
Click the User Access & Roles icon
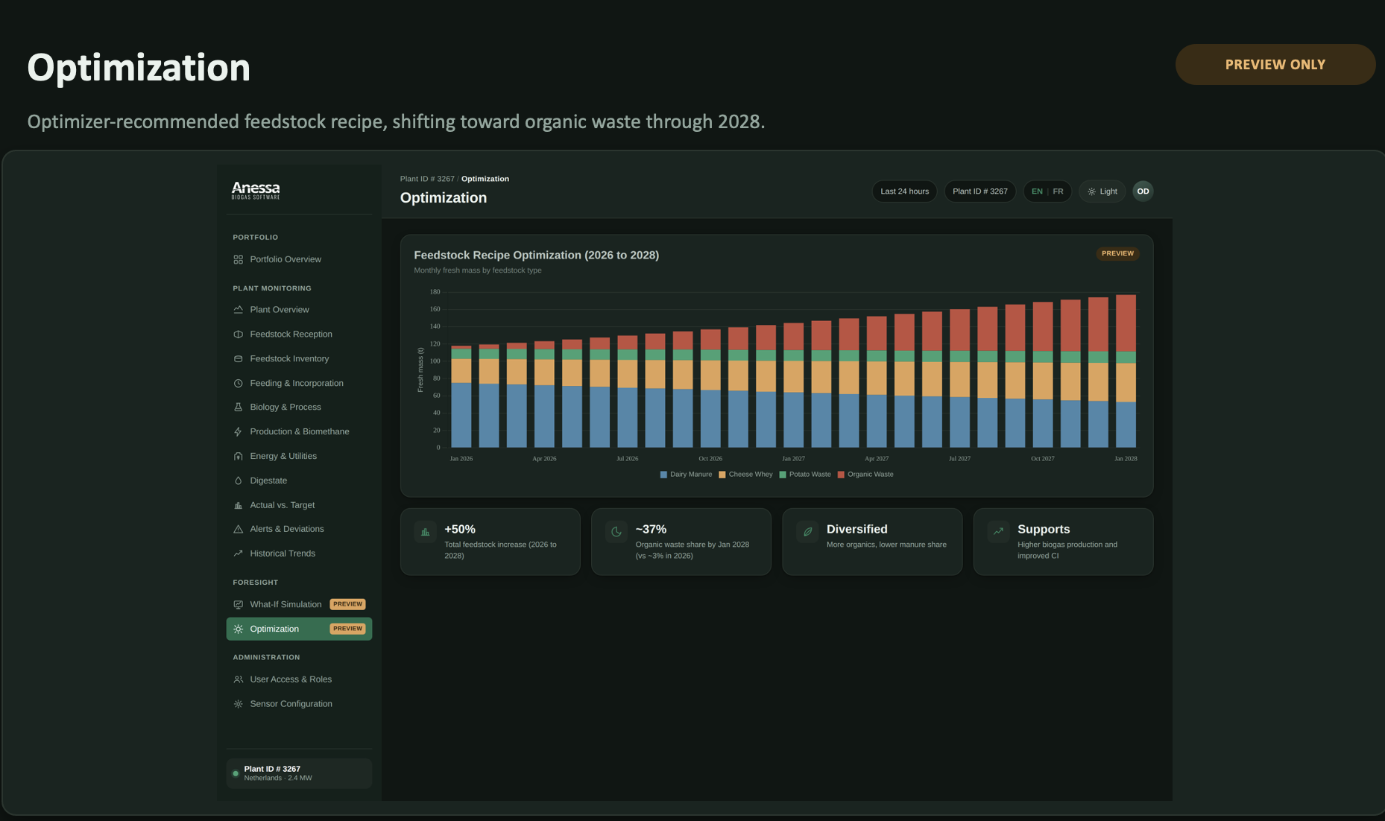[x=238, y=679]
